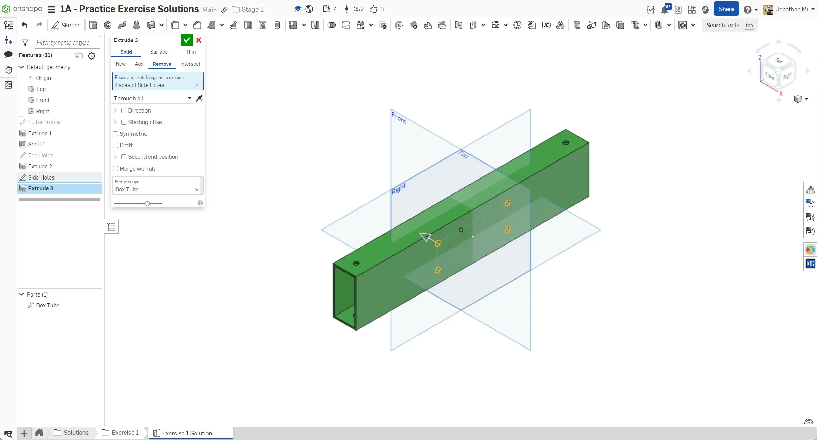Viewport: 817px width, 440px height.
Task: Switch to the Surface tab
Action: click(159, 52)
